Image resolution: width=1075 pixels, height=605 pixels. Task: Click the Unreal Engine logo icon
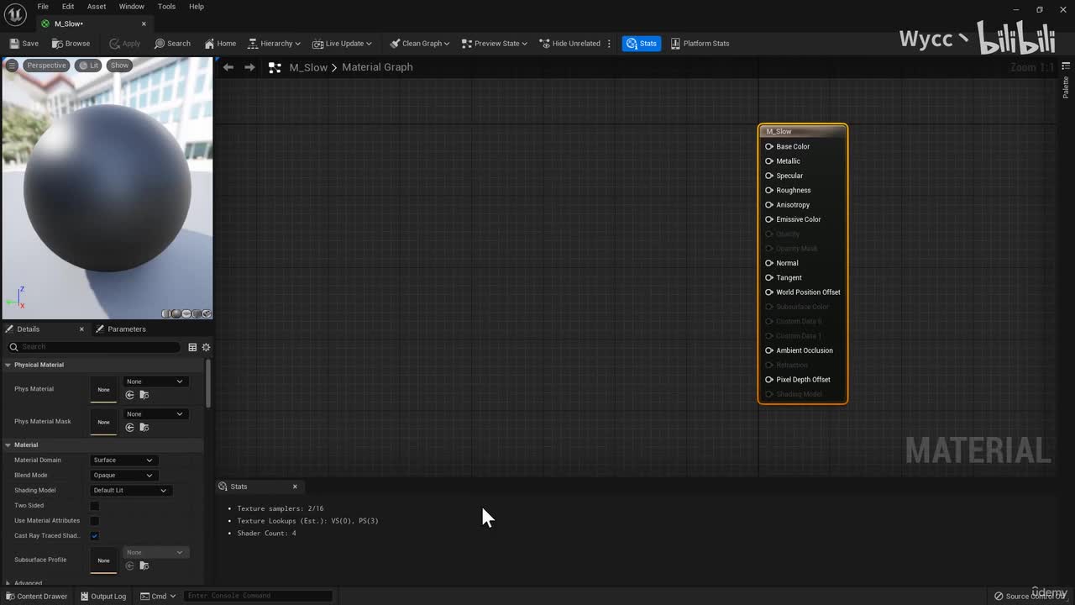pos(16,14)
